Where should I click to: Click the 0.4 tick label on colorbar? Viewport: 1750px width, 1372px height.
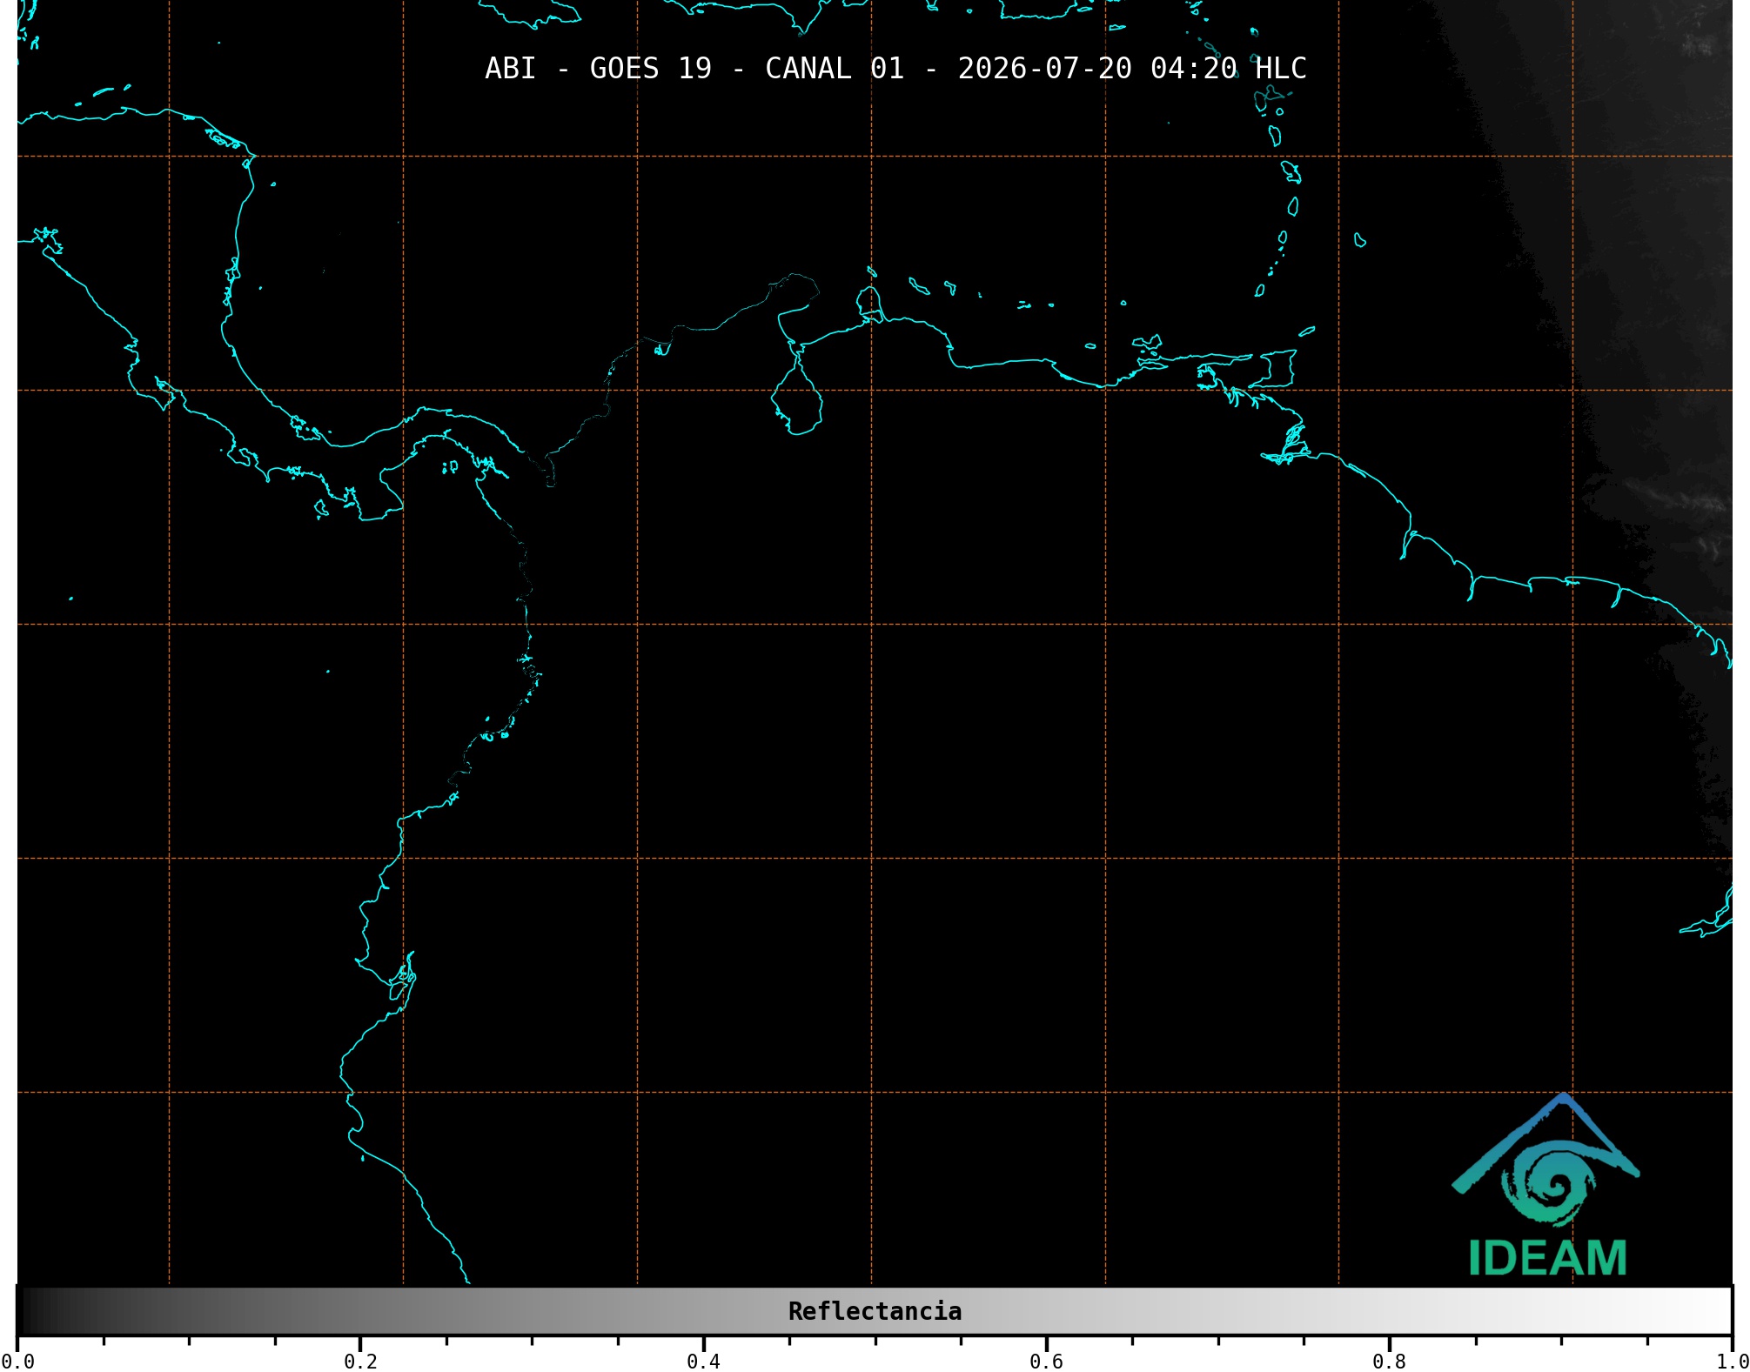pos(703,1361)
